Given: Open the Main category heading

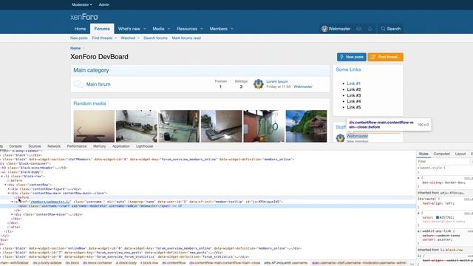Looking at the screenshot, I should (91, 70).
